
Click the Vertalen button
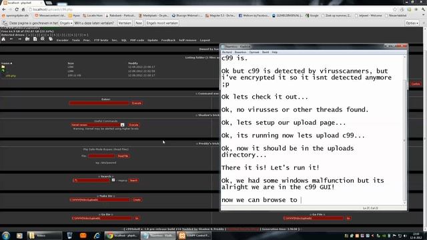point(125,23)
